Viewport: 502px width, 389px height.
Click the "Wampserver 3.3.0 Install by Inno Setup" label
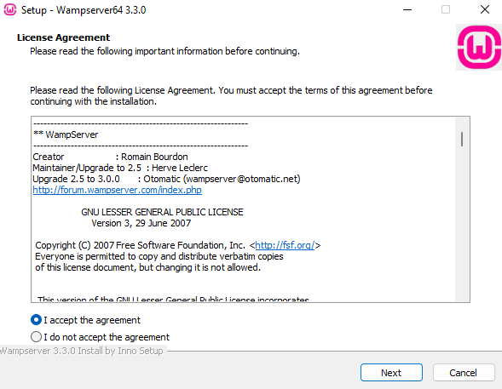coord(81,351)
